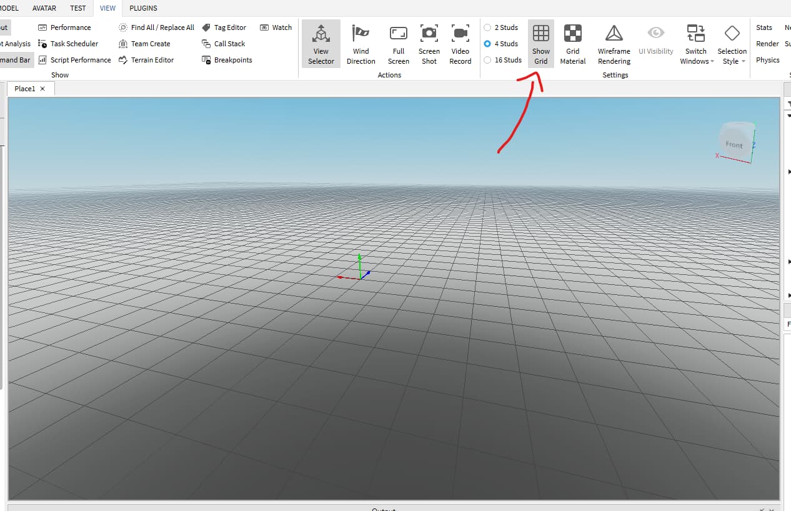
Task: Open the View Selector
Action: pos(321,43)
